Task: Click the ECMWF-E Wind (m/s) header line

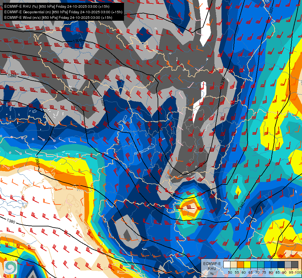Action: click(58, 18)
